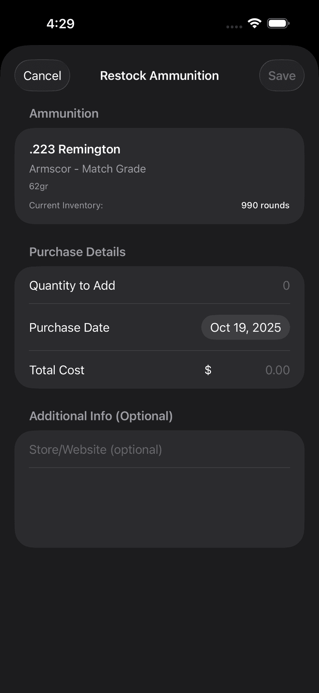The width and height of the screenshot is (319, 693).
Task: Tap the Purchase Date row label
Action: [69, 327]
